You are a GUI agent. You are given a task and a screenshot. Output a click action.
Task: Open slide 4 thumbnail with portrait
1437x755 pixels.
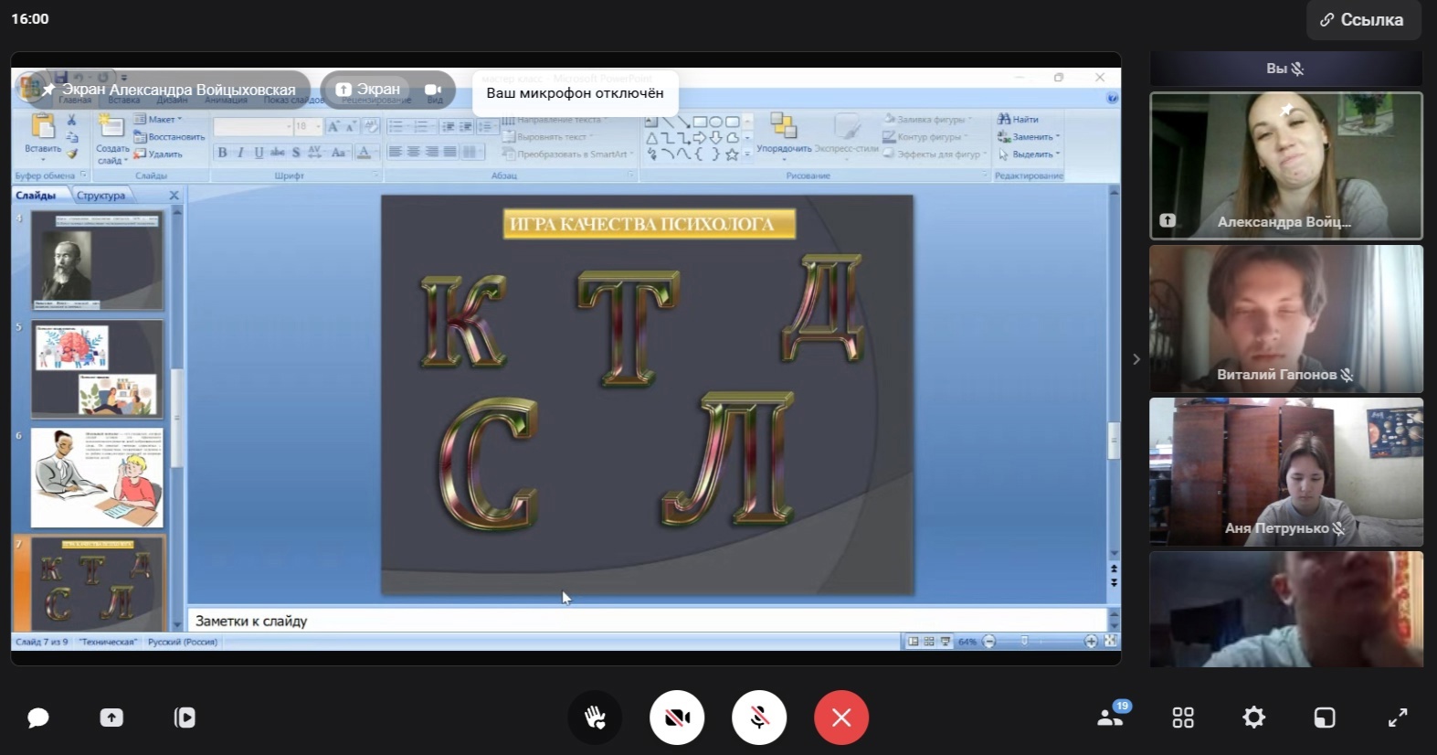[x=97, y=261]
